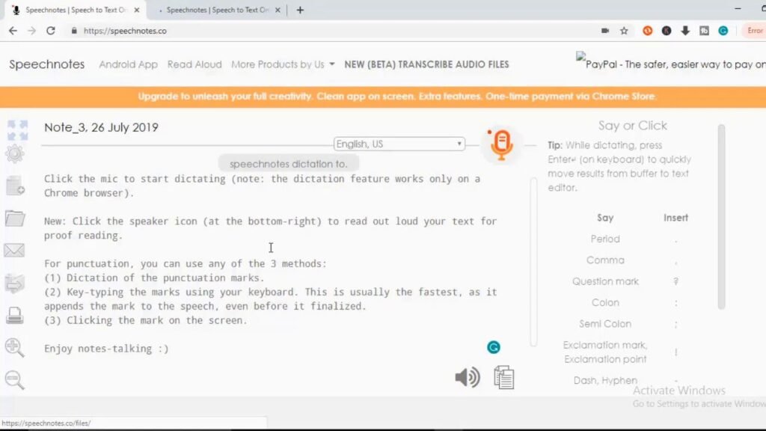Click the envelope icon to email note
Image resolution: width=766 pixels, height=431 pixels.
coord(15,251)
